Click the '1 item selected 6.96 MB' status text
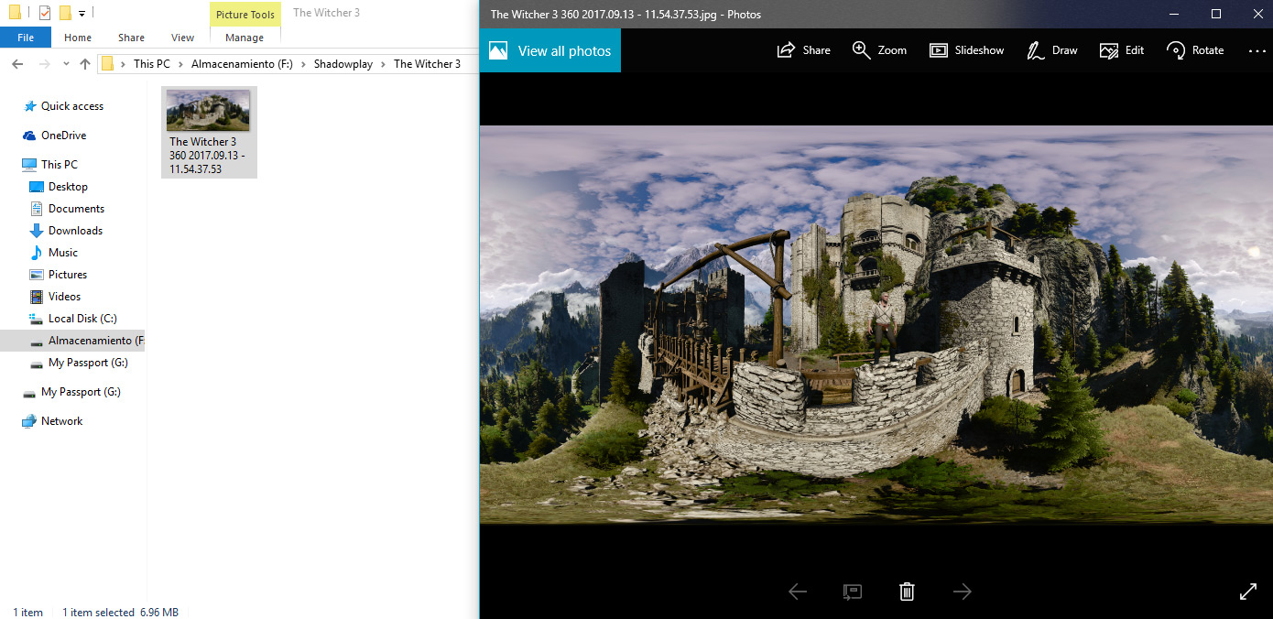This screenshot has height=619, width=1273. 120,612
